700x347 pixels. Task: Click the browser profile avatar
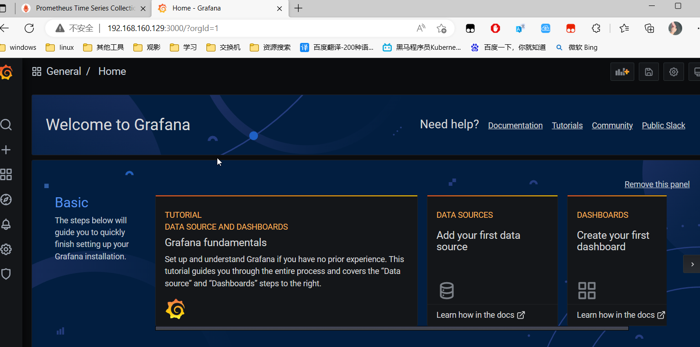click(675, 28)
